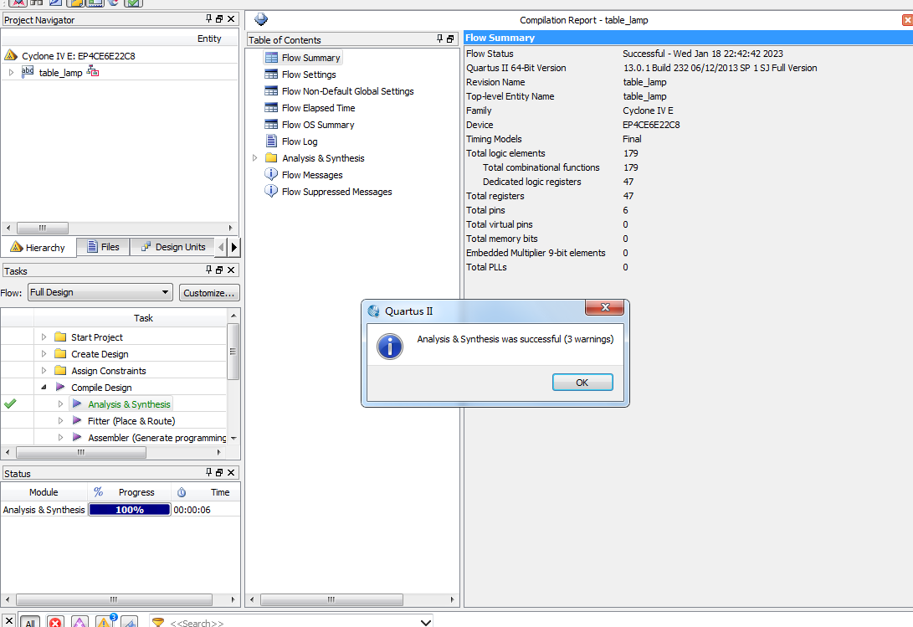Close the Status panel
Viewport: 913px width, 627px height.
pyautogui.click(x=231, y=472)
